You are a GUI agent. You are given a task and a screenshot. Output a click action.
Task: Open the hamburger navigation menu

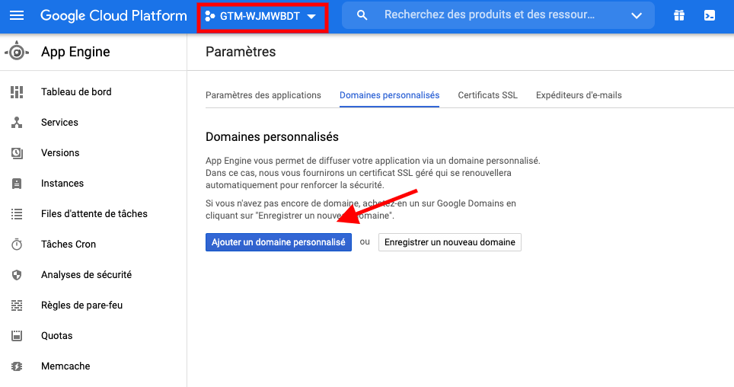click(17, 16)
